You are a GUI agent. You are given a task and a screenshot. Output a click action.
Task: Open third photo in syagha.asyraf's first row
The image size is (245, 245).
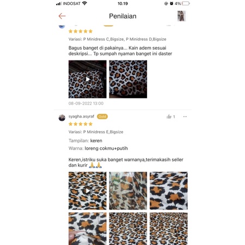point(169,191)
